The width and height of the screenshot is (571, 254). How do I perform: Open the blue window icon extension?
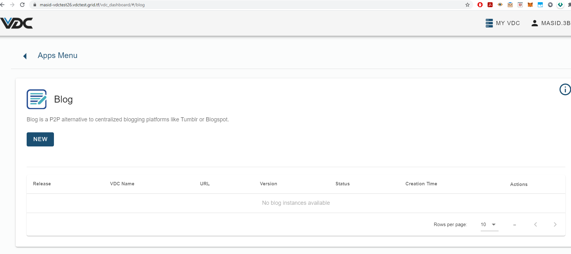540,5
